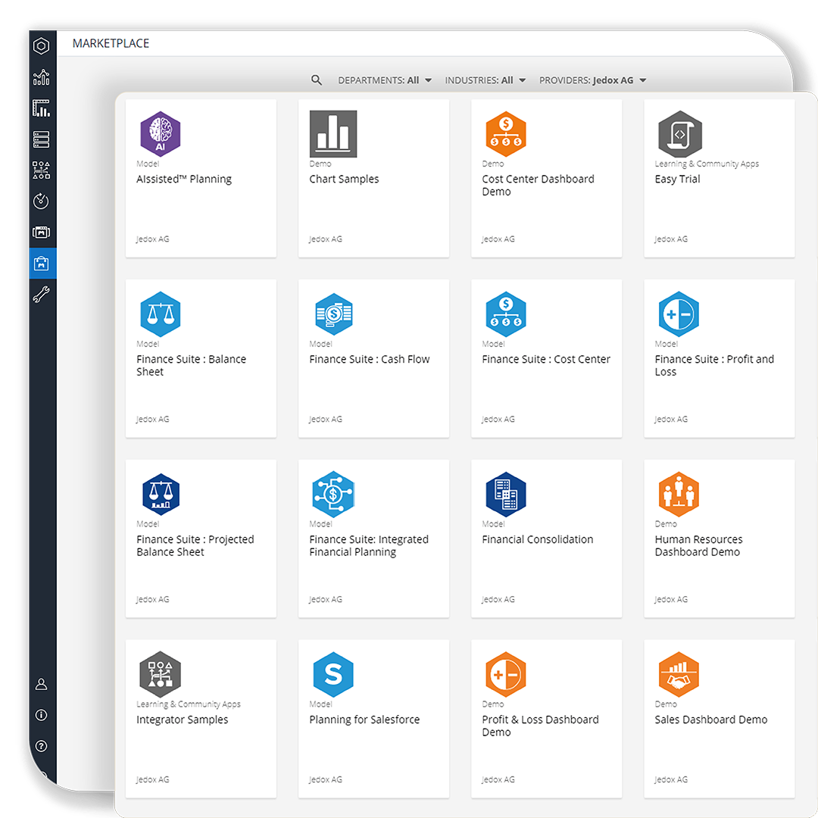This screenshot has height=818, width=818.
Task: Click the search magnifier above the tiles
Action: (x=316, y=80)
